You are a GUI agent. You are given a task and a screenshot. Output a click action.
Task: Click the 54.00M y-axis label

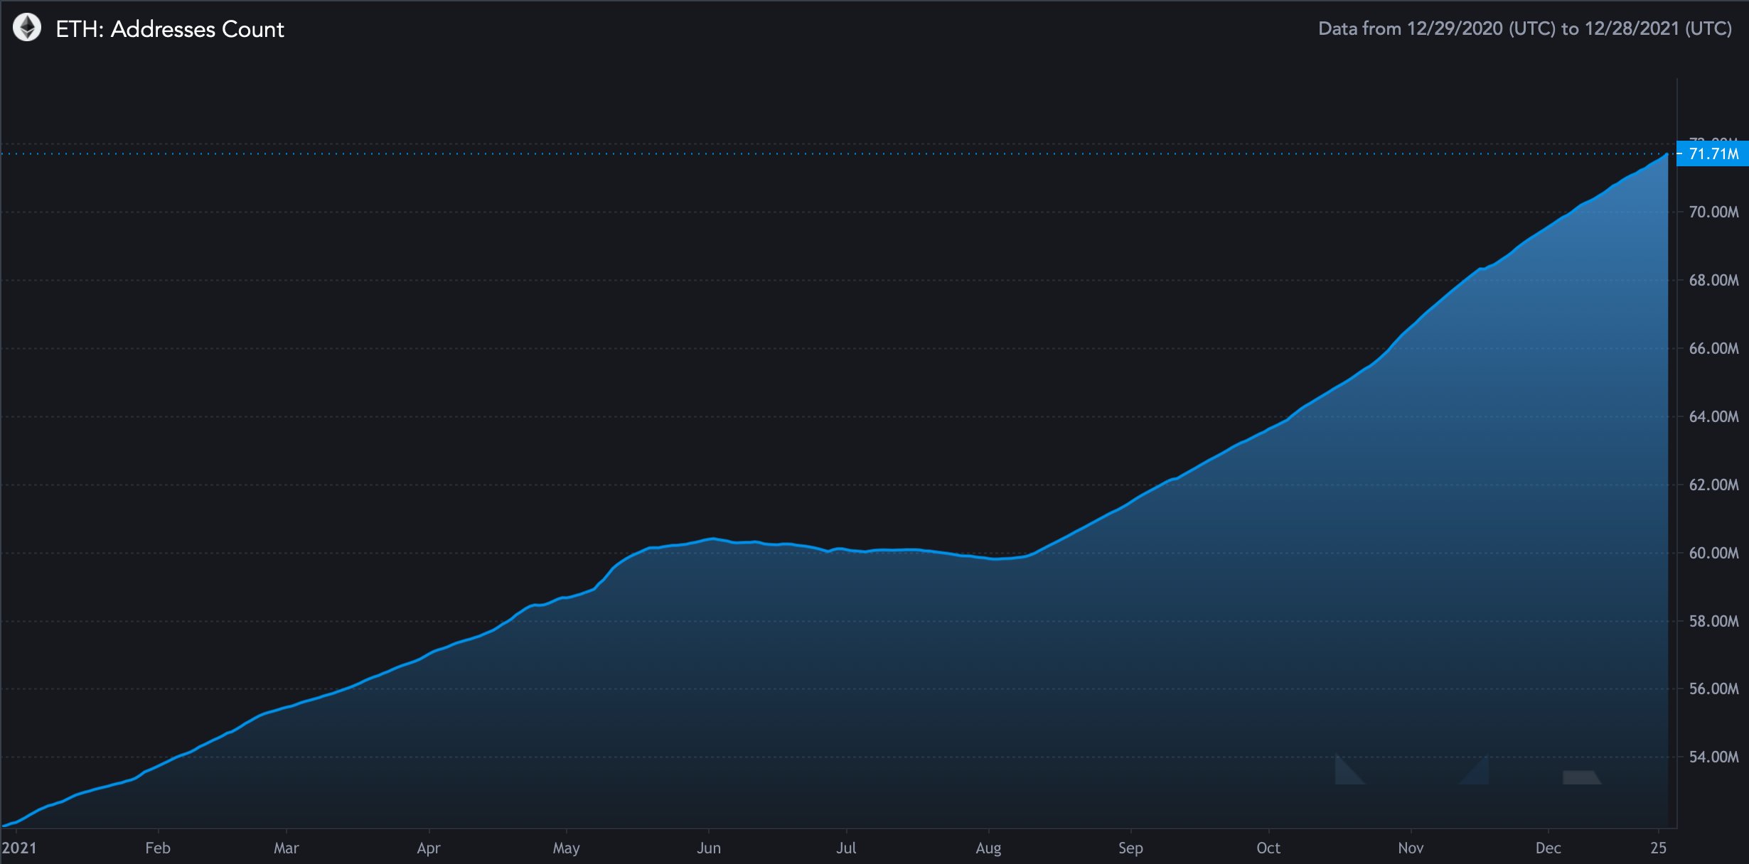point(1713,757)
